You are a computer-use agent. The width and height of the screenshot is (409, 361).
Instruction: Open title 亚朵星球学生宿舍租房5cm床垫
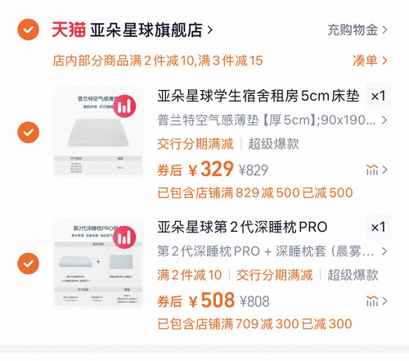click(258, 96)
